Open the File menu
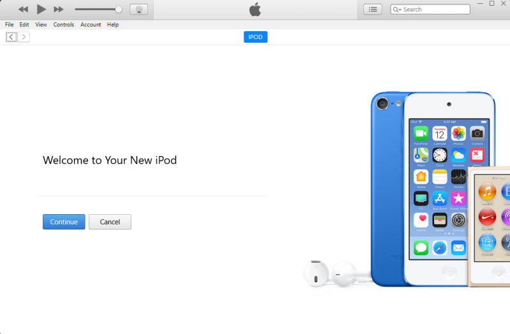510x334 pixels. 9,25
